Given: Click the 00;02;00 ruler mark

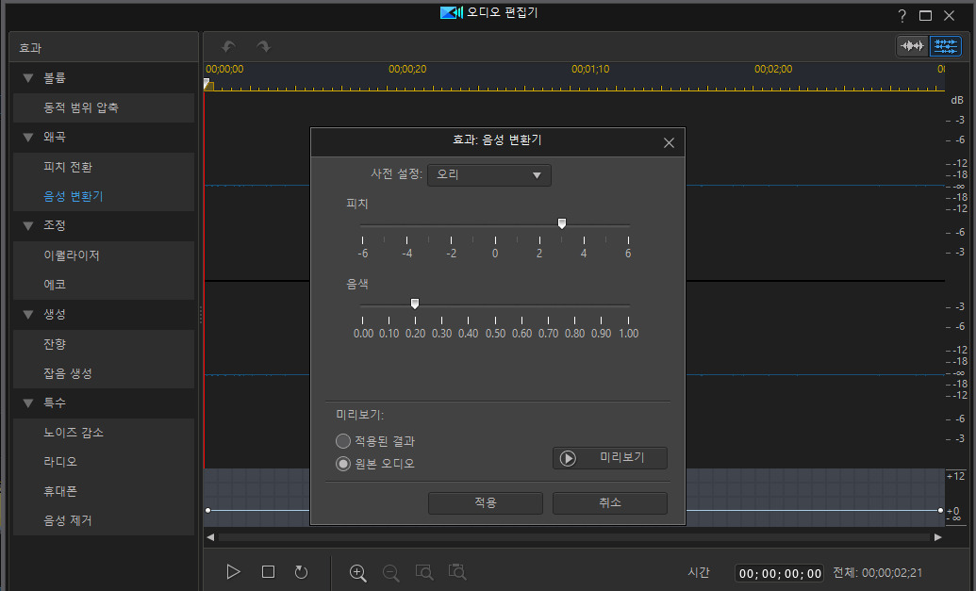Looking at the screenshot, I should [773, 69].
